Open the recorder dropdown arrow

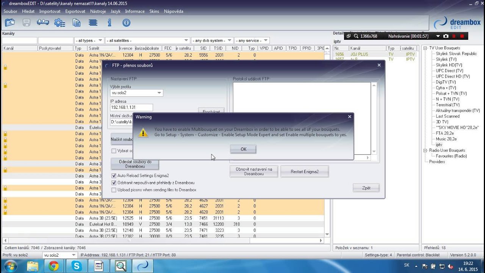click(x=438, y=36)
